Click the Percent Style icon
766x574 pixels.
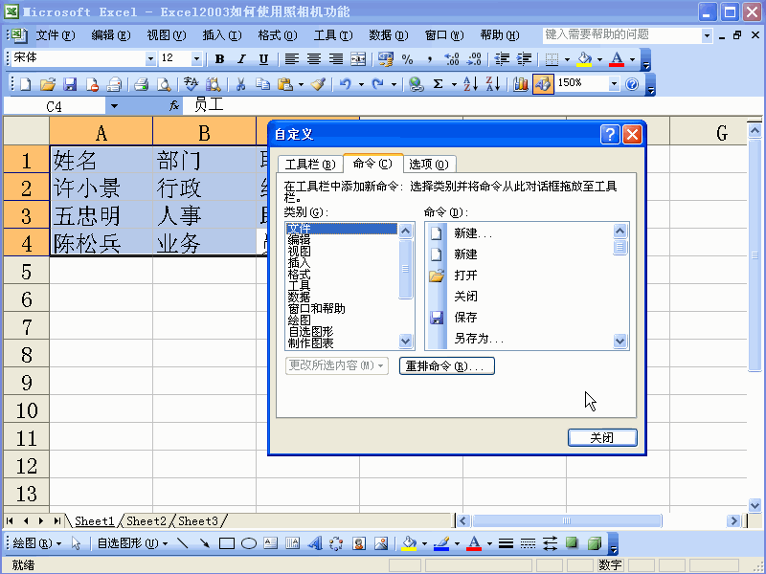406,59
